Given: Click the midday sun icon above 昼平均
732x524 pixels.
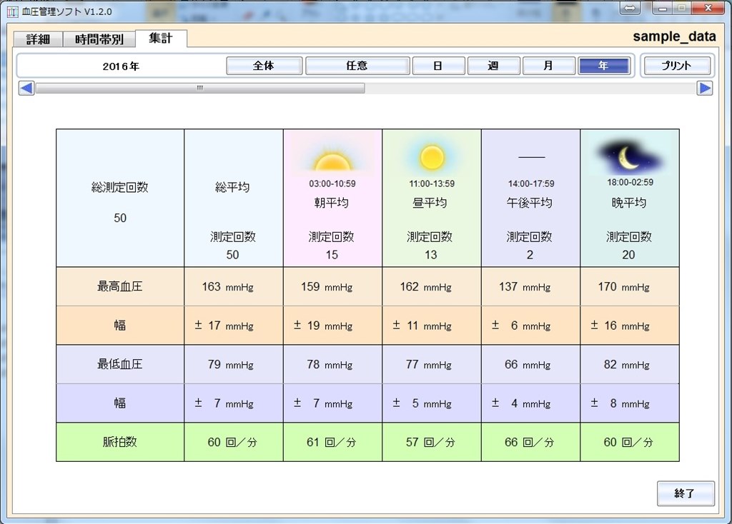Looking at the screenshot, I should pos(432,157).
